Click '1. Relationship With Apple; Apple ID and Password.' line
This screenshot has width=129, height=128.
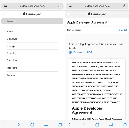[x=97, y=119]
